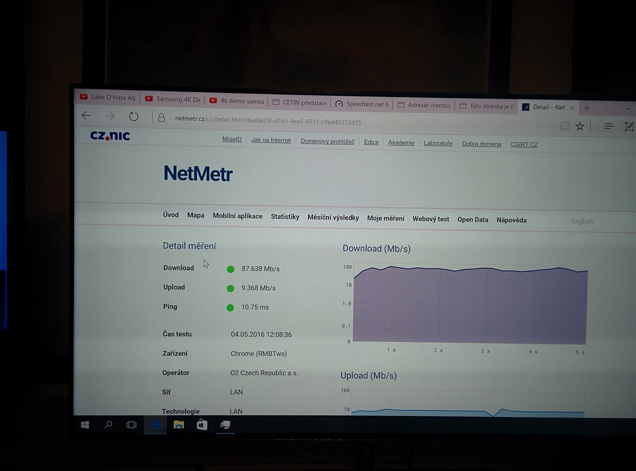636x471 pixels.
Task: Open the Měsíční výsledky menu item
Action: tap(333, 218)
